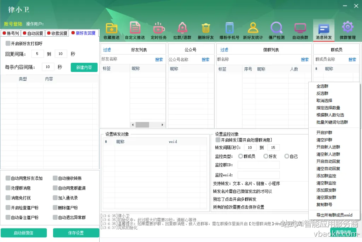The image size is (362, 242).
Task: Click the 保存设置 button
Action: point(76,233)
